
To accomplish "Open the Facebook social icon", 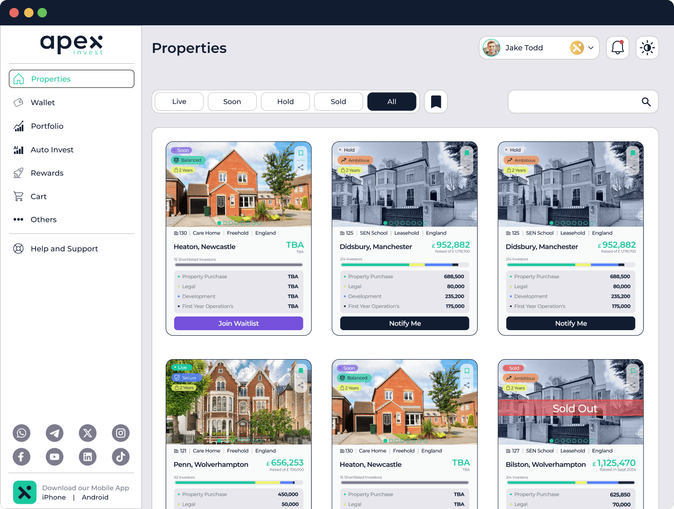I will click(22, 457).
